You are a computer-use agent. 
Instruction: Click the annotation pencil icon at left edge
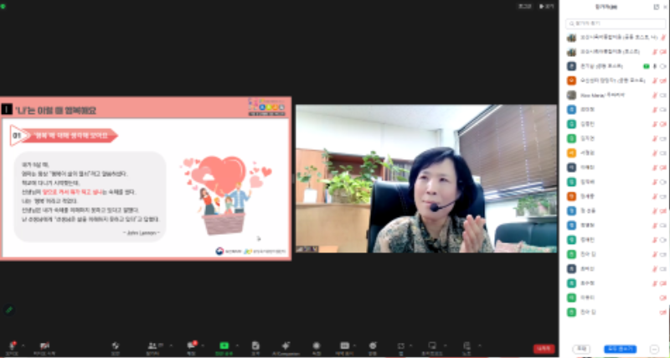click(x=9, y=310)
